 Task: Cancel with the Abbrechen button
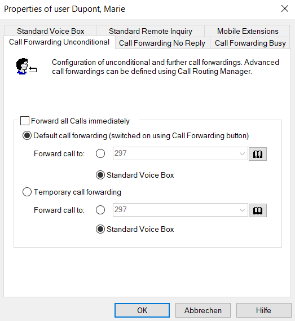point(203,310)
